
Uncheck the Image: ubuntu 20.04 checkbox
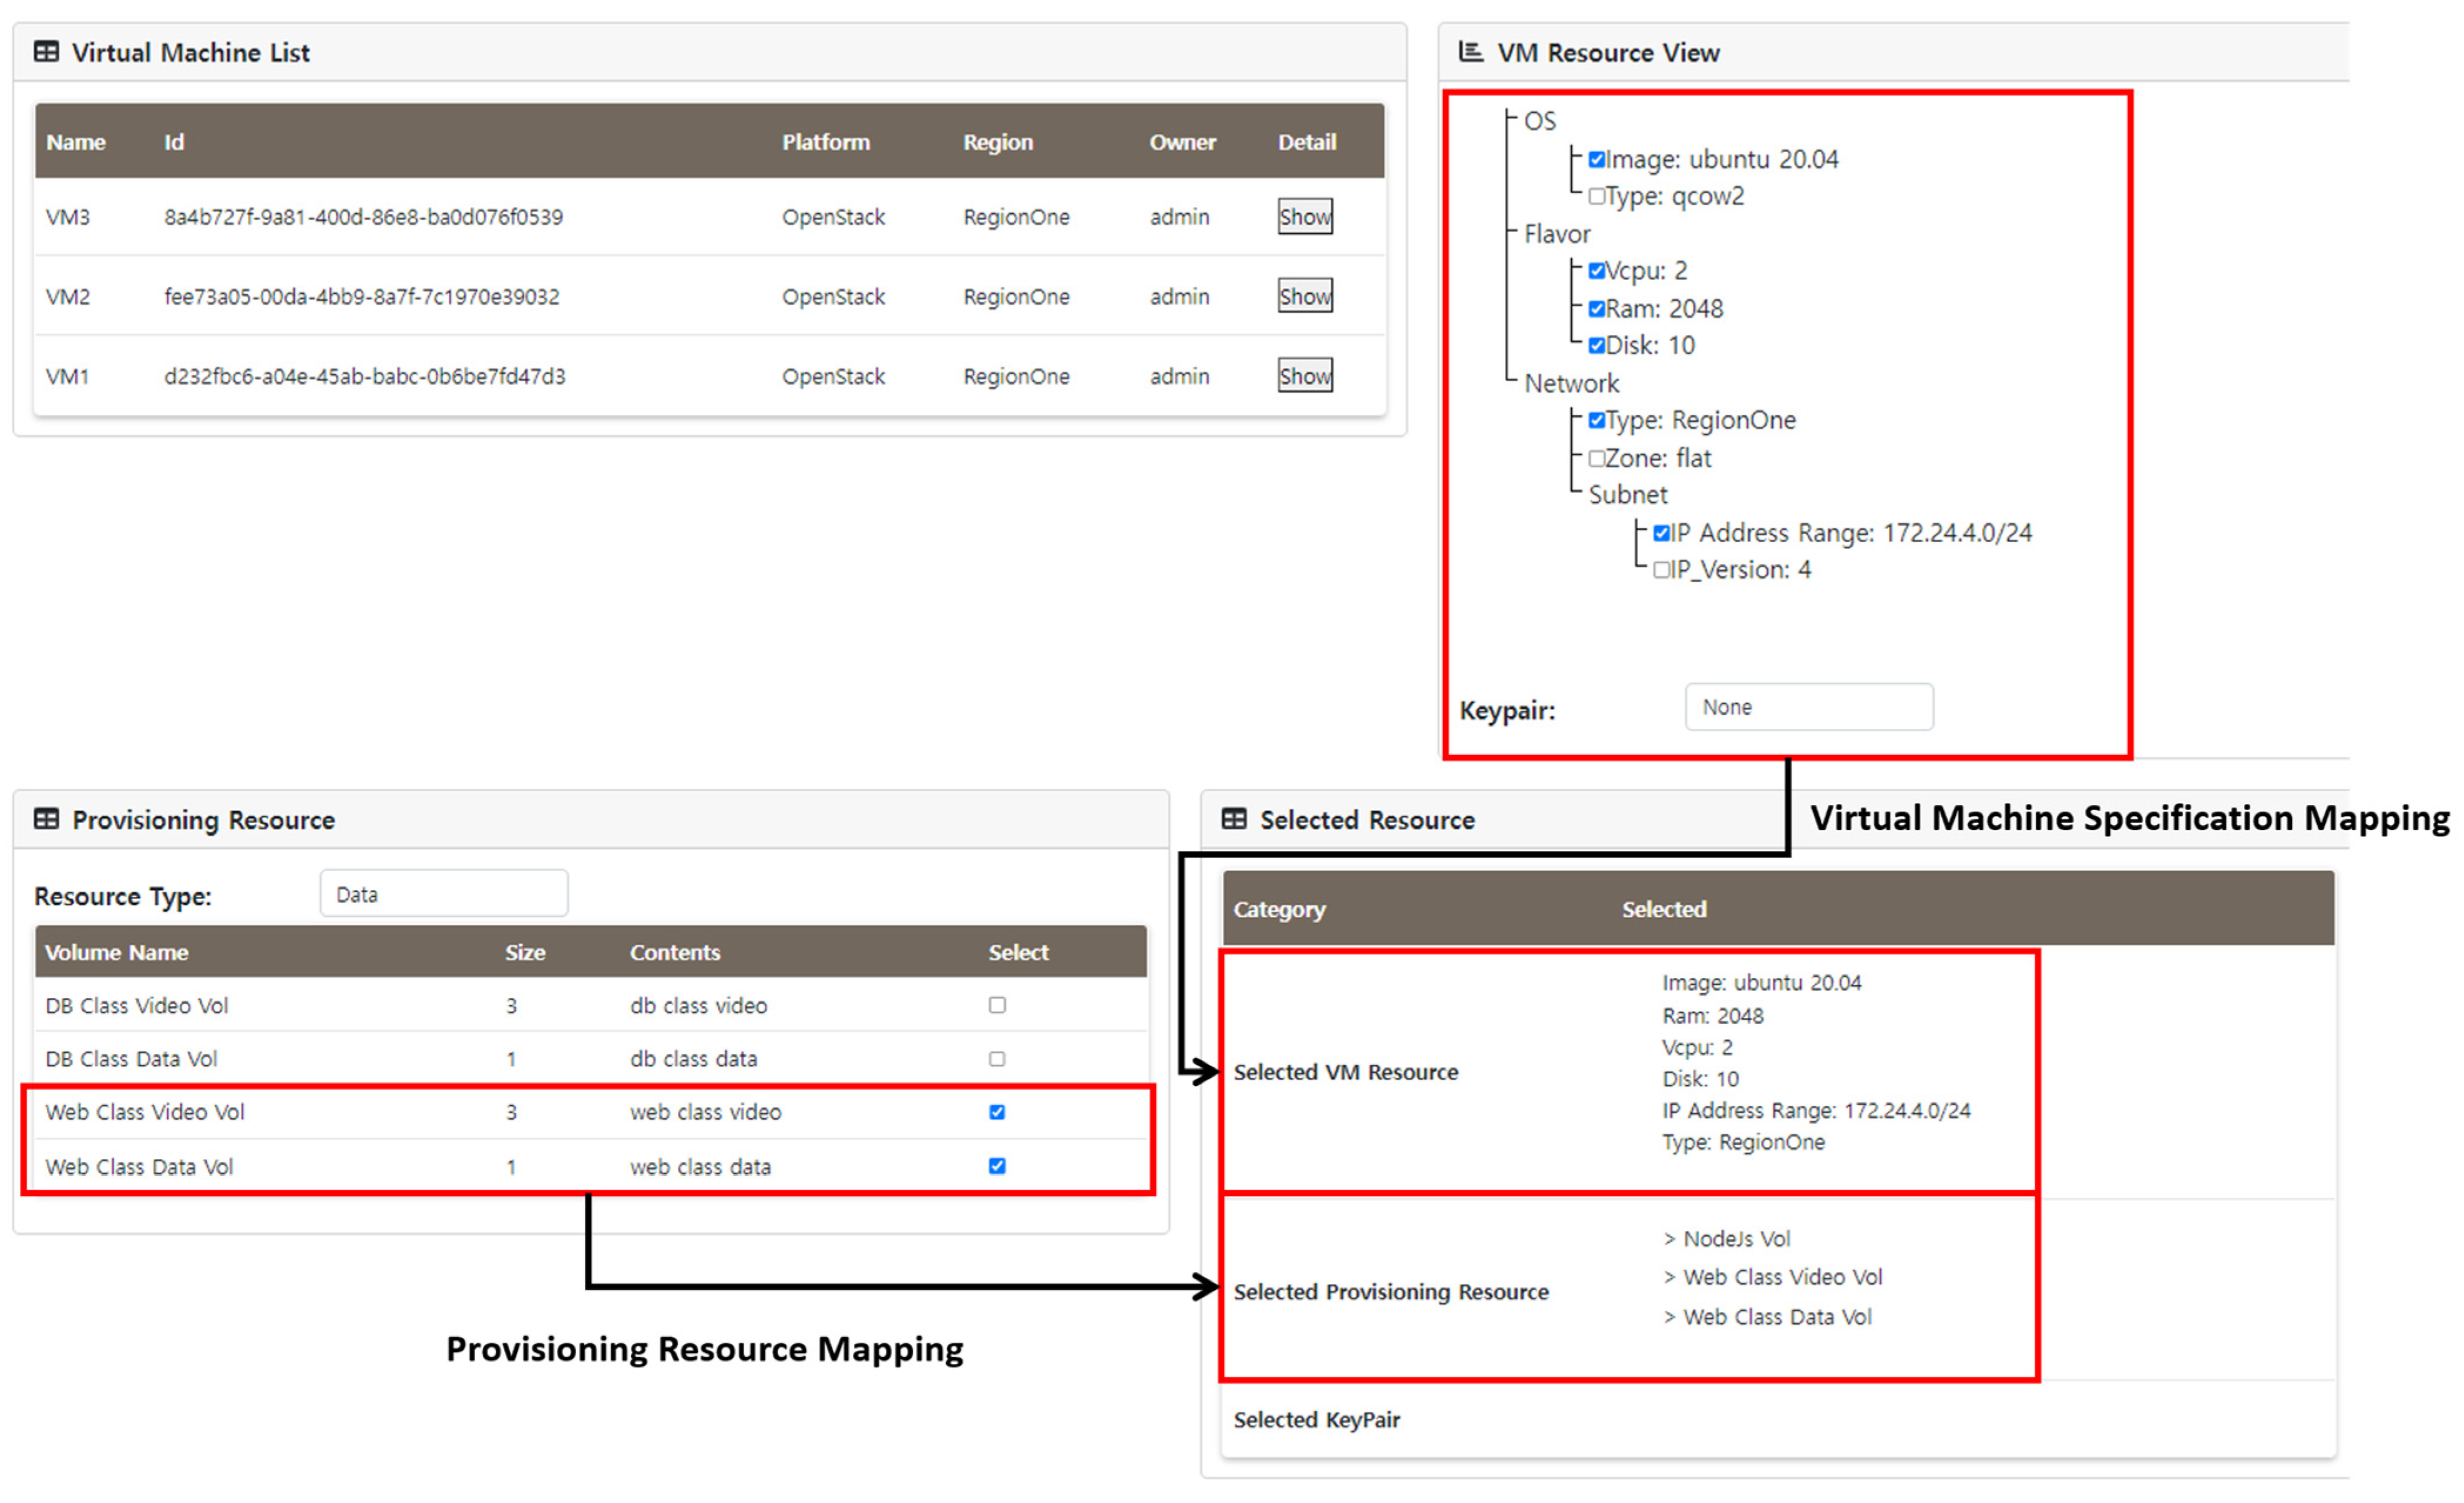[1597, 159]
